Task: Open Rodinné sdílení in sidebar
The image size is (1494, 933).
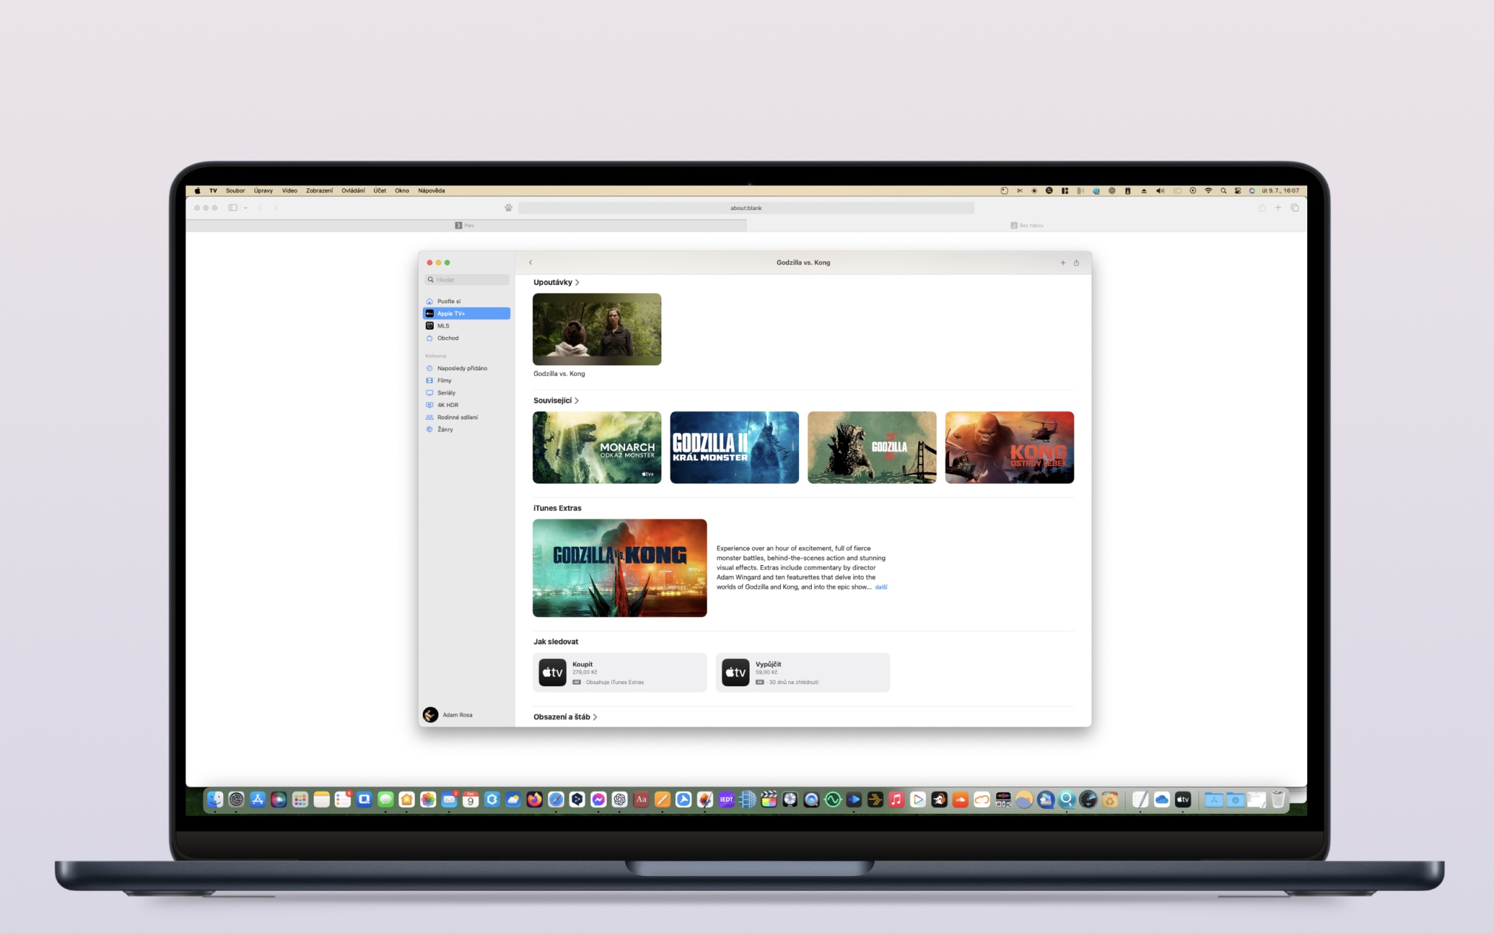Action: [457, 417]
